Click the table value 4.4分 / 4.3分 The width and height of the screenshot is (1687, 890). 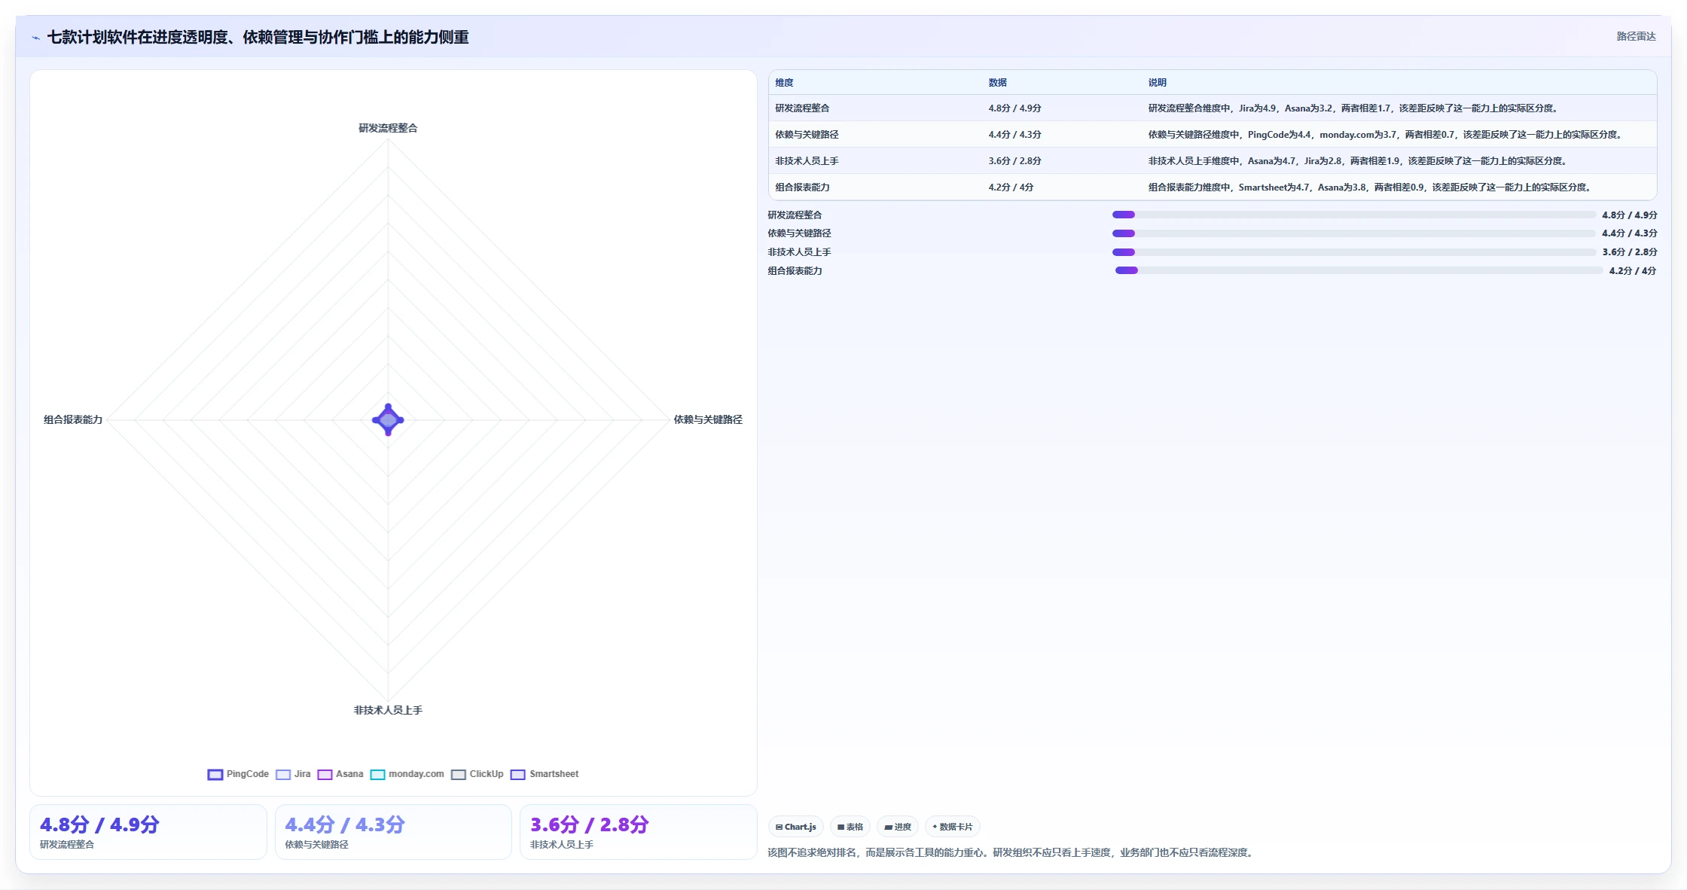(1014, 135)
